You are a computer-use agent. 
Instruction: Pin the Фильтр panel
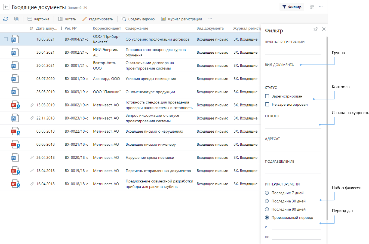315,29
